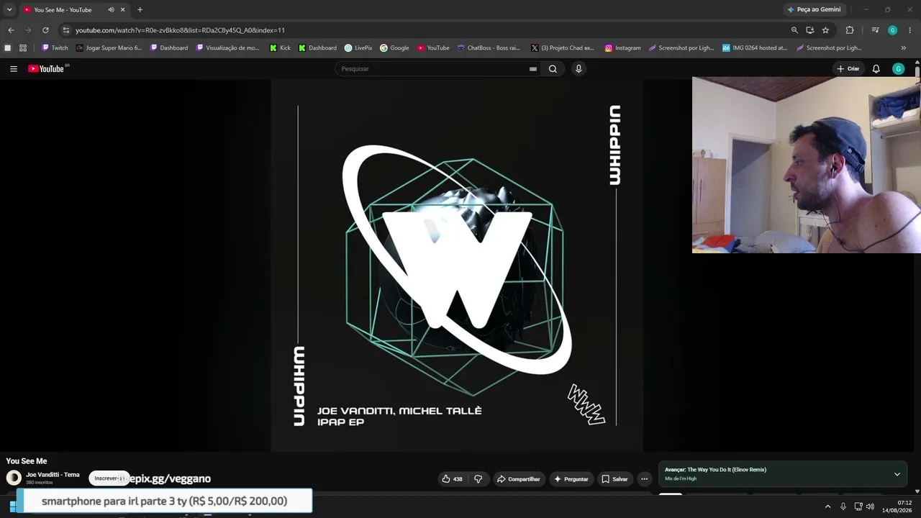Open the Visualização de mo... bookmark
921x518 pixels.
click(x=228, y=48)
